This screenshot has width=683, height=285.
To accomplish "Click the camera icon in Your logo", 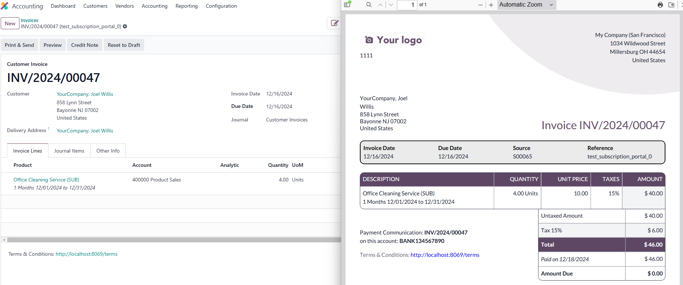I will [x=369, y=40].
